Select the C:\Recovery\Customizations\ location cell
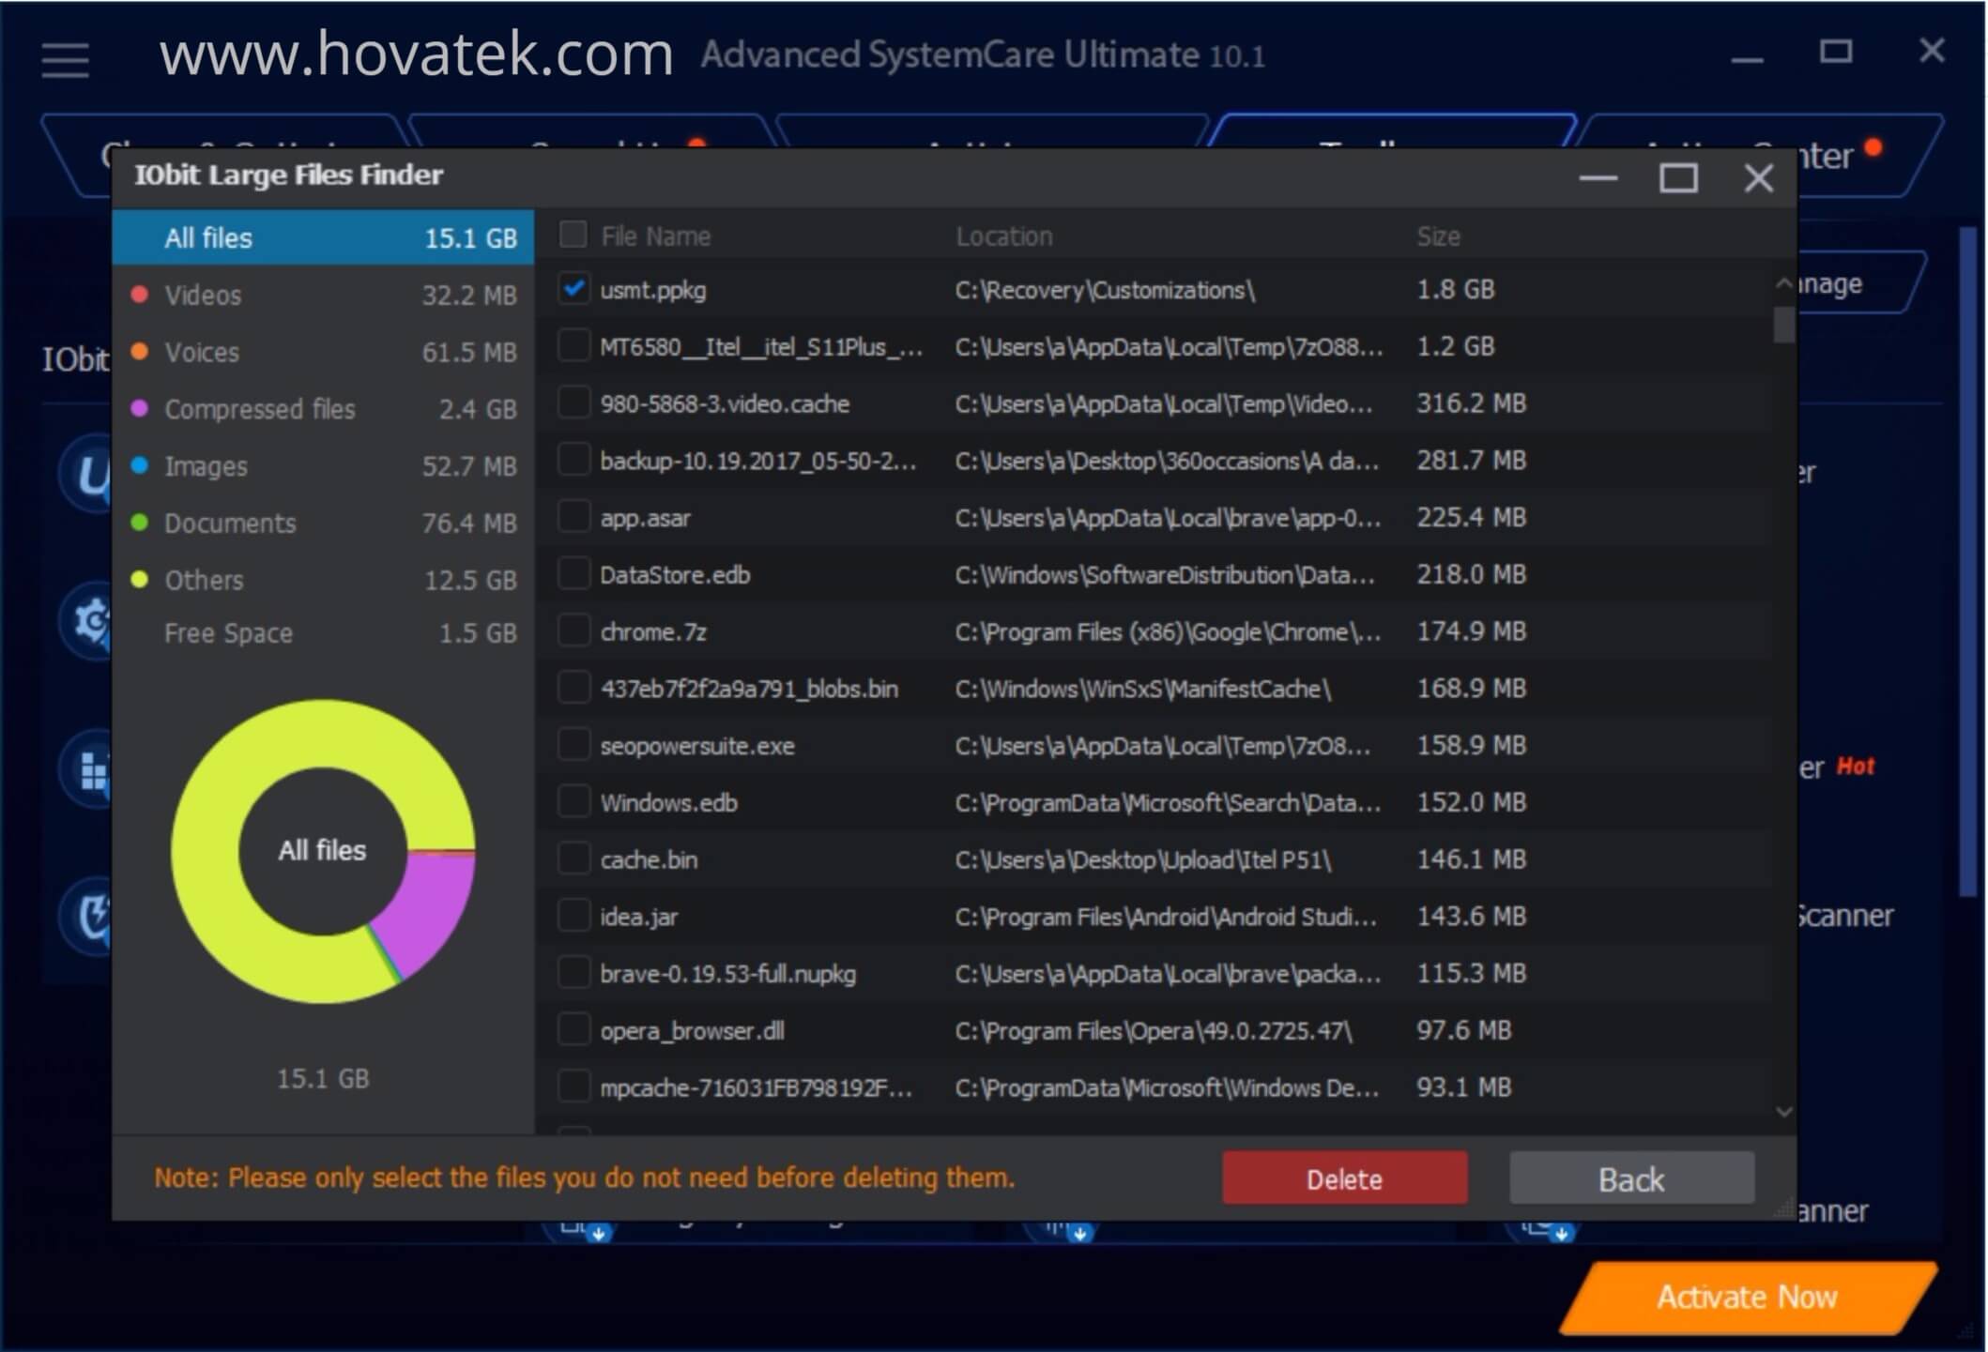 click(x=1105, y=289)
